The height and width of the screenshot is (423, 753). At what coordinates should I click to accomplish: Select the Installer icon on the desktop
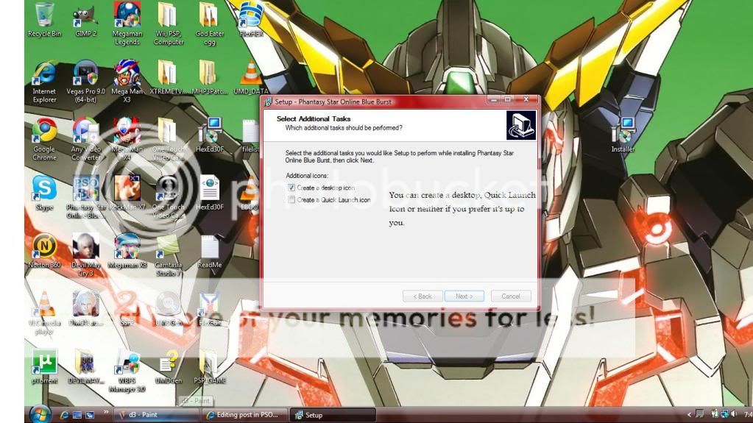click(623, 131)
